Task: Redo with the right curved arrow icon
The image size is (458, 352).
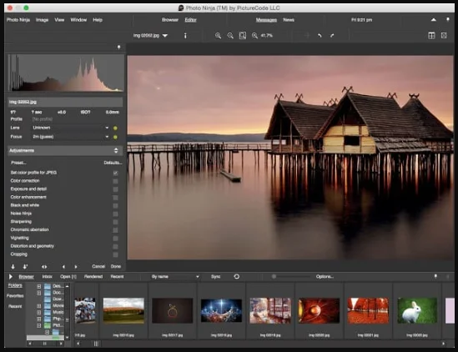Action: click(332, 36)
